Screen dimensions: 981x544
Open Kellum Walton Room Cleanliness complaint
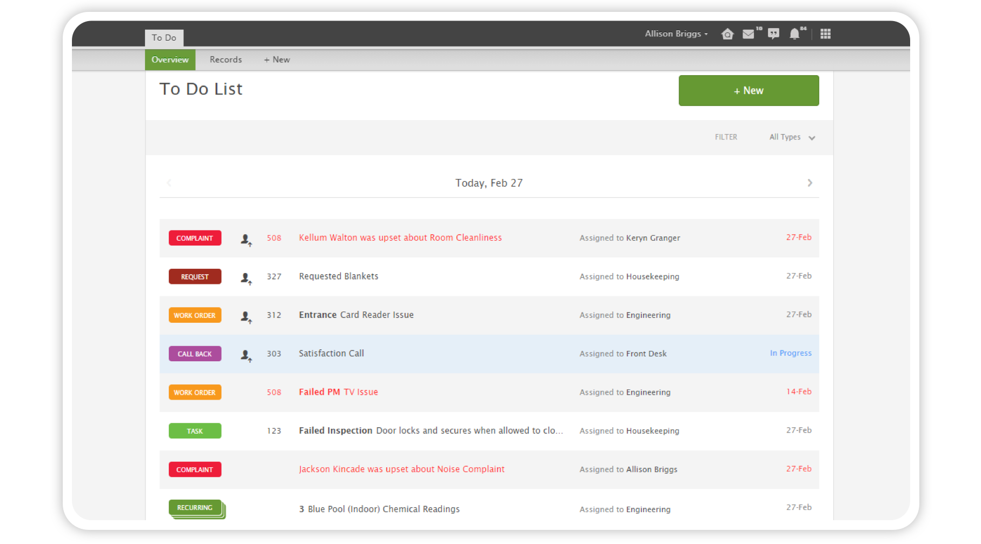click(400, 238)
